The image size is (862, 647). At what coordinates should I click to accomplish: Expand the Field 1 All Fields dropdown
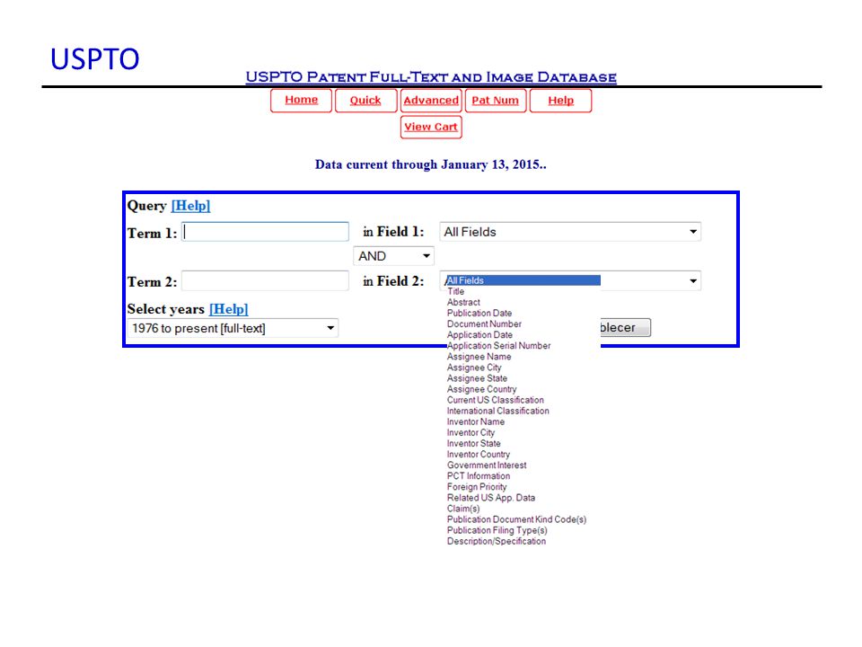pyautogui.click(x=570, y=232)
